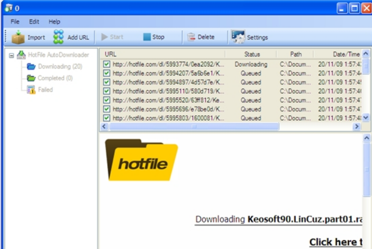Collapse the HotFile AutoDownloader tree node
This screenshot has width=372, height=249.
11,56
